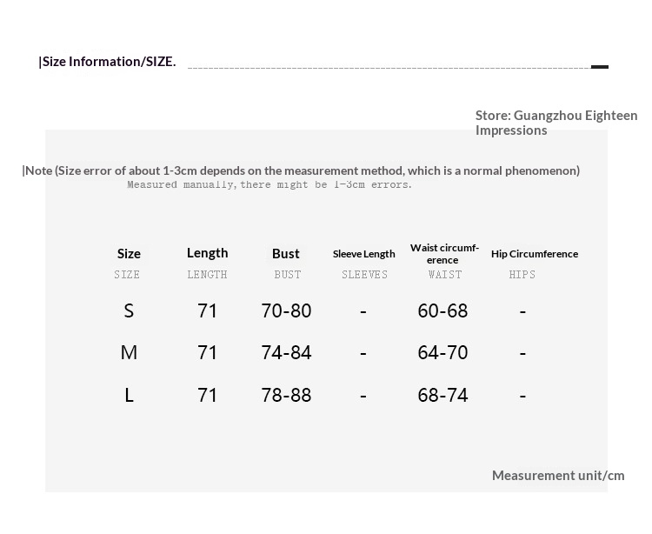This screenshot has width=652, height=534.
Task: Click the Guangzhou Eighteen Impressions store name
Action: [x=556, y=123]
